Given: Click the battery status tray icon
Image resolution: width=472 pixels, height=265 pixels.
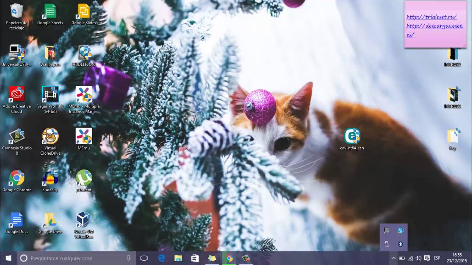Looking at the screenshot, I should (402, 258).
